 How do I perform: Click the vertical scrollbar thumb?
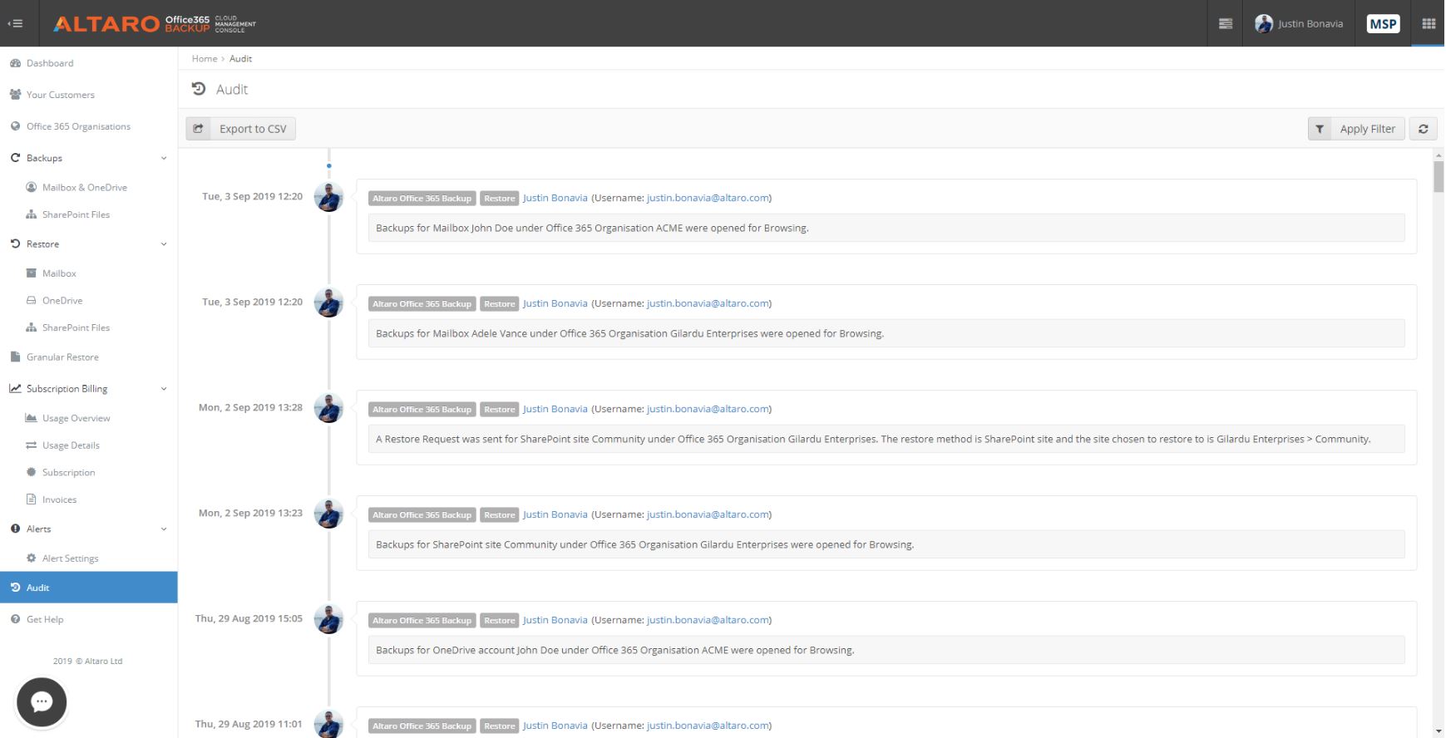1439,176
